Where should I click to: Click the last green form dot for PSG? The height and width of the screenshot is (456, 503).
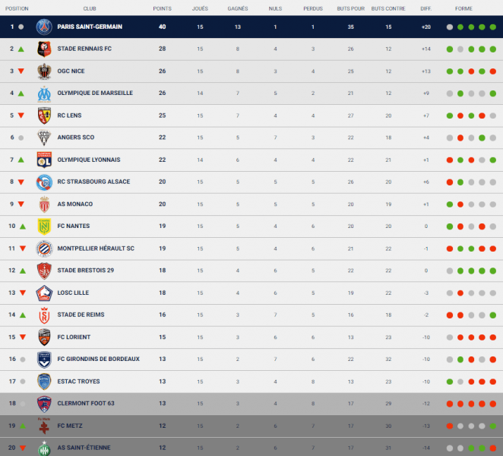(493, 27)
